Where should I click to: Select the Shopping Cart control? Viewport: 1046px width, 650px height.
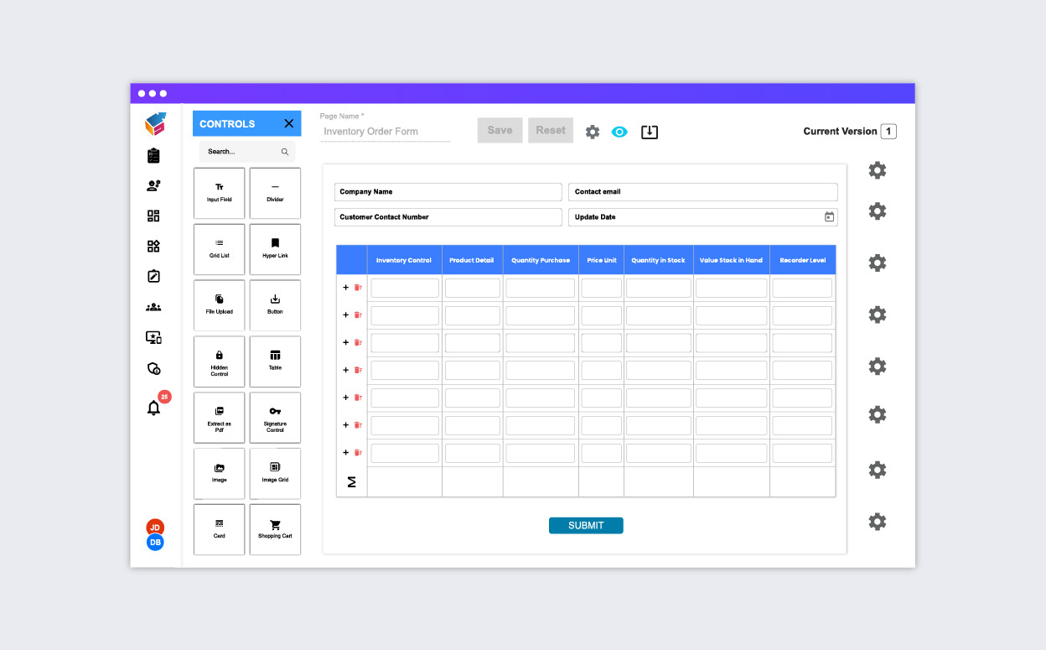(x=275, y=529)
